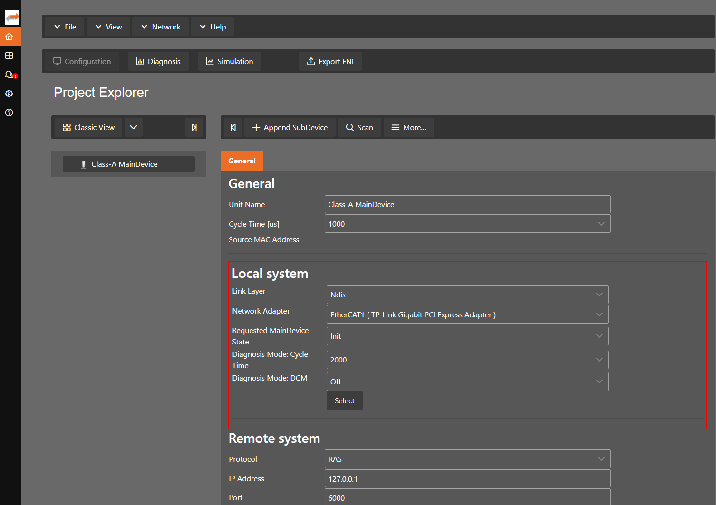Switch to Simulation mode
Viewport: 716px width, 505px height.
tap(229, 61)
